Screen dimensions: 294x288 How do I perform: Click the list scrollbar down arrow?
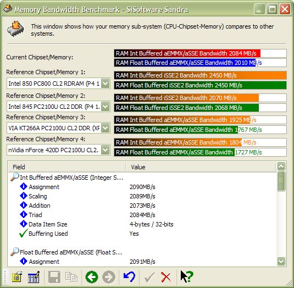[x=281, y=261]
